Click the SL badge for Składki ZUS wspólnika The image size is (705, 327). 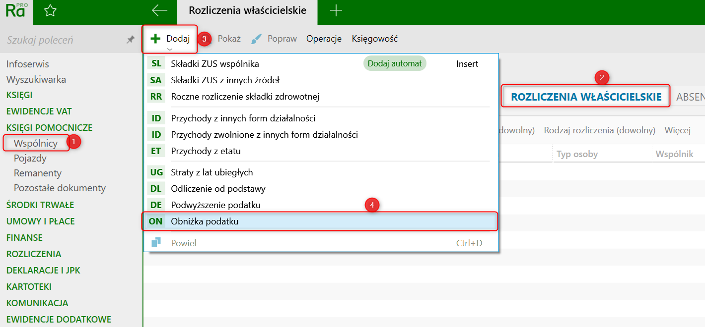click(x=156, y=63)
